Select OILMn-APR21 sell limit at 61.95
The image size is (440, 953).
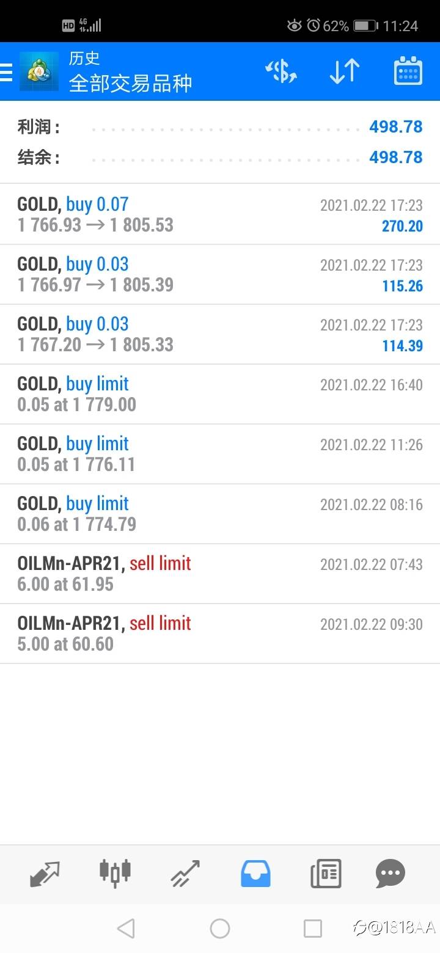coord(220,574)
